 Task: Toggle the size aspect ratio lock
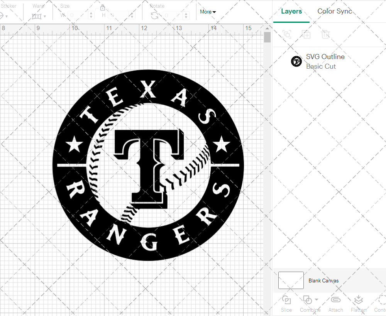pyautogui.click(x=103, y=8)
